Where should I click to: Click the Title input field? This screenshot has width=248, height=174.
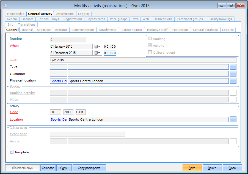pos(143,60)
